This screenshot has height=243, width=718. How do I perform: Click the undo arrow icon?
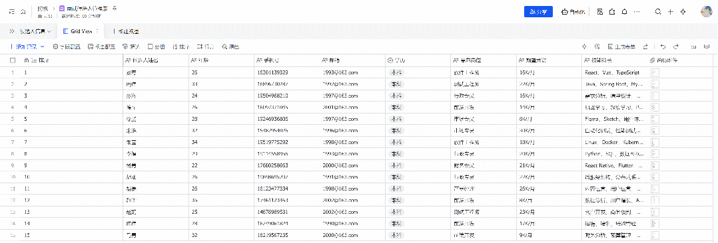pyautogui.click(x=663, y=46)
